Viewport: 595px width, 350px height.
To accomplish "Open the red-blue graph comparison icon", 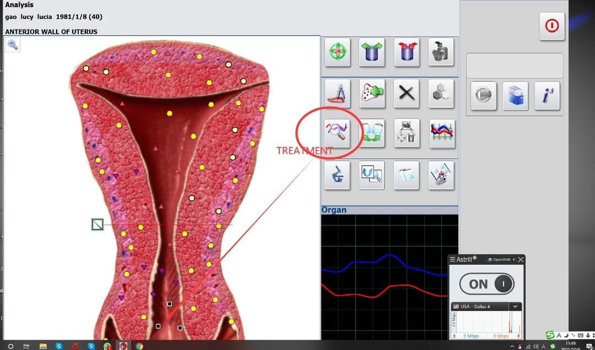I will tap(442, 133).
